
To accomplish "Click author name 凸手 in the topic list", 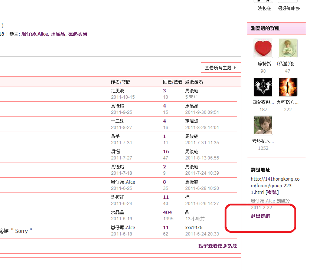I will click(x=115, y=136).
